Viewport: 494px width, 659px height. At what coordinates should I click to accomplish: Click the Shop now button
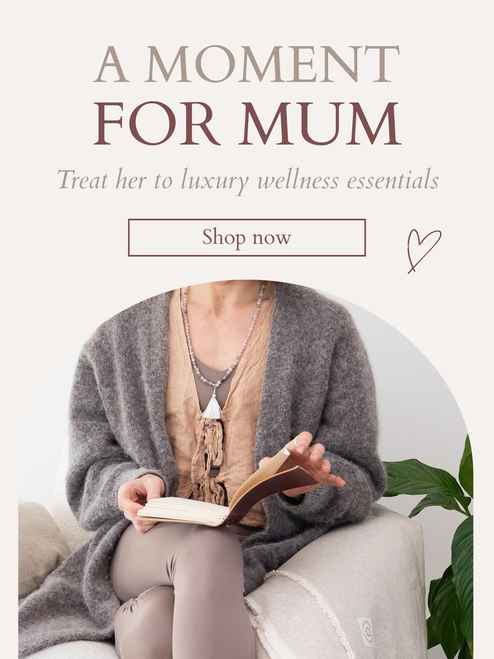tap(247, 238)
